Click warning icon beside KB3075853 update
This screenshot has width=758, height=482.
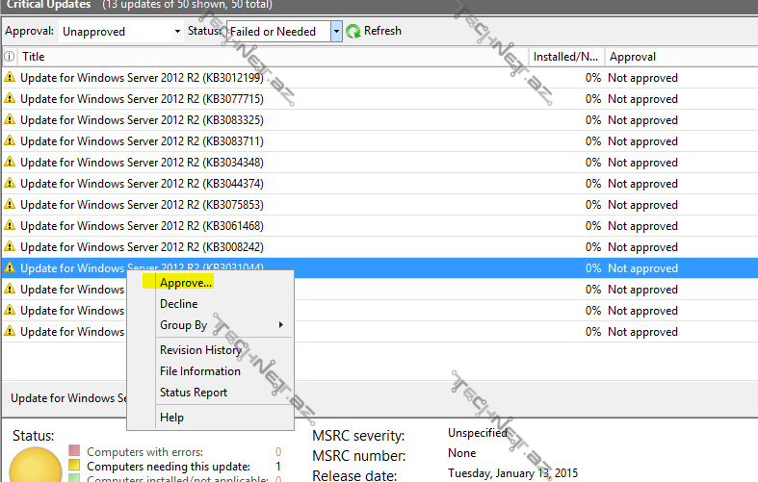click(x=10, y=205)
